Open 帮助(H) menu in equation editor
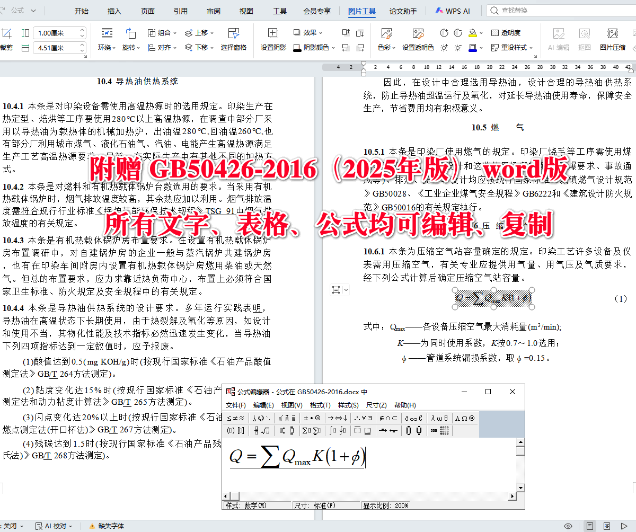This screenshot has height=532, width=636. (x=405, y=405)
